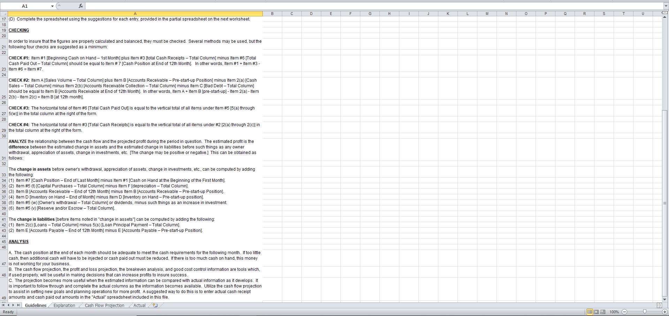Screen dimensions: 669x316
Task: Open the Insert Function dialog via fx icon
Action: coord(80,6)
